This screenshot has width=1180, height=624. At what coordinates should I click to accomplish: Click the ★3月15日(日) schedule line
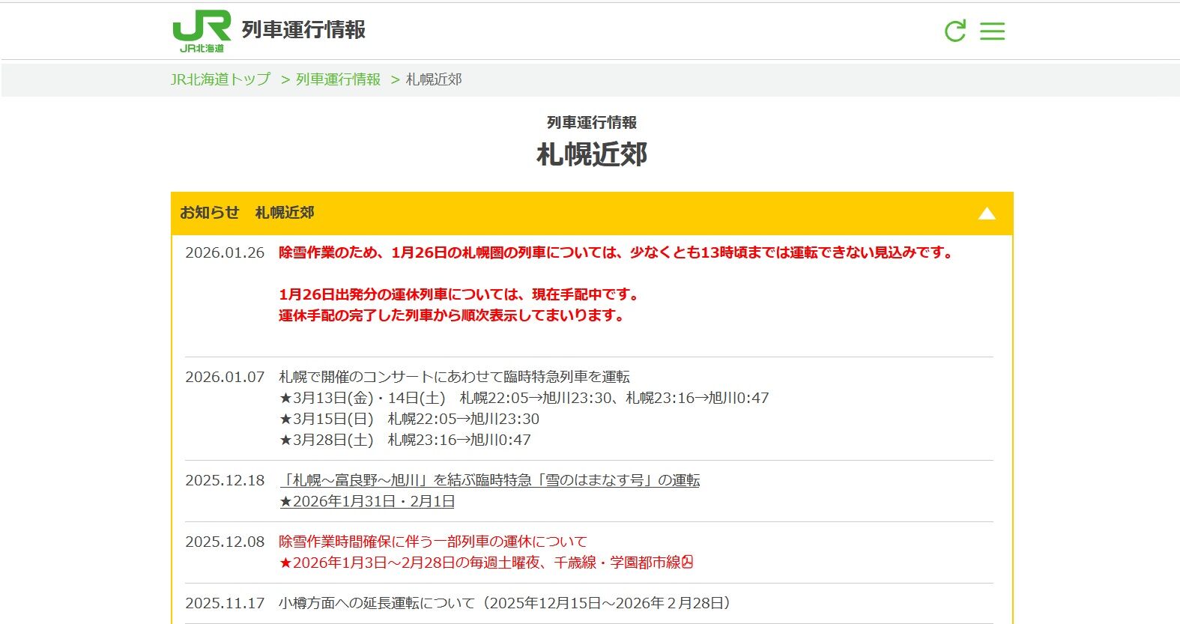409,419
